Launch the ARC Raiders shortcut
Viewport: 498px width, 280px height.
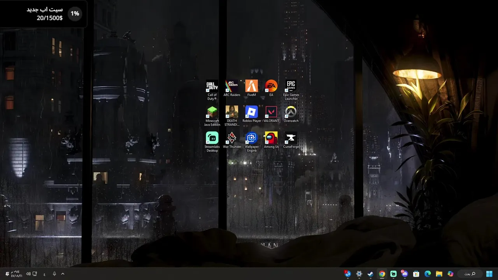[x=232, y=89]
